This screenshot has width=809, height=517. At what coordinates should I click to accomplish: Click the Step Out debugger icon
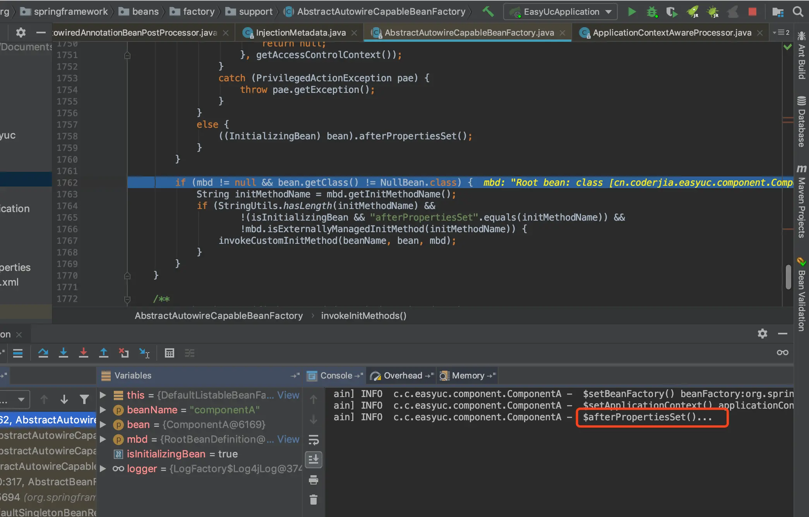click(104, 353)
